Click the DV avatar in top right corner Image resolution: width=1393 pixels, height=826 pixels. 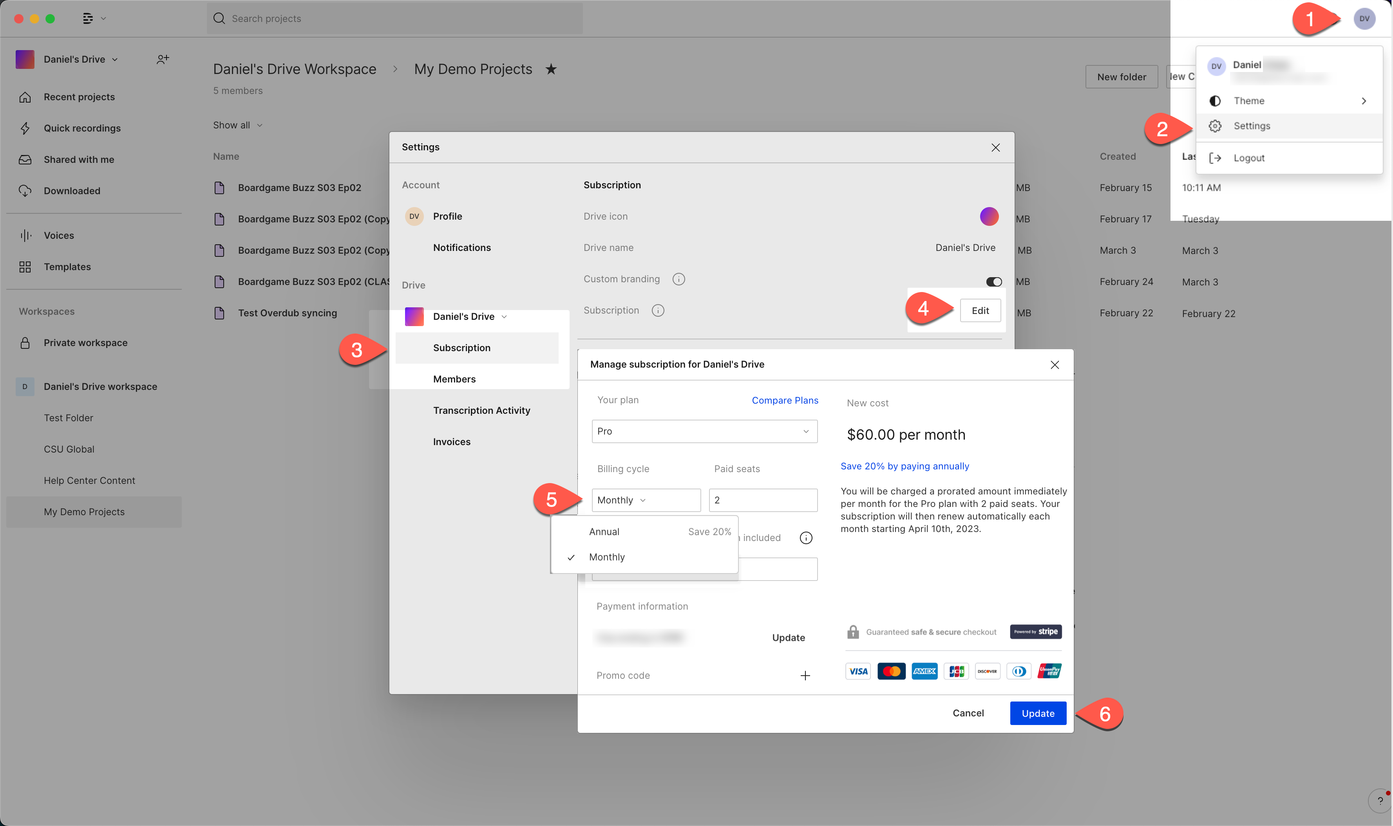click(x=1364, y=18)
